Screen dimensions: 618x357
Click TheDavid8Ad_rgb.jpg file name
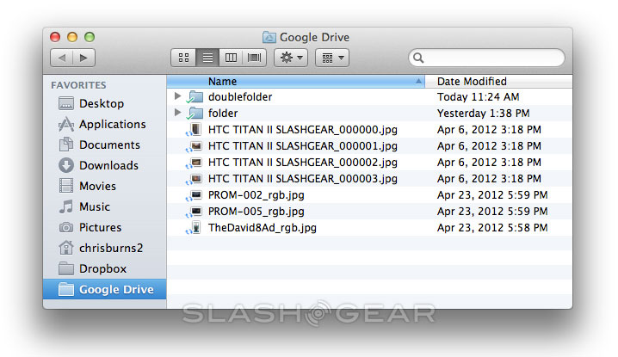click(x=263, y=228)
